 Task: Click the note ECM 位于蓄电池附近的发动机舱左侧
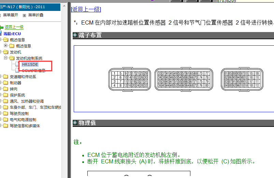click(134, 155)
